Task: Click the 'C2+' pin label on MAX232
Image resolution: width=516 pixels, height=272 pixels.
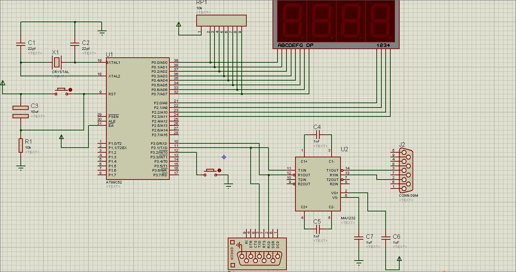Action: point(304,207)
